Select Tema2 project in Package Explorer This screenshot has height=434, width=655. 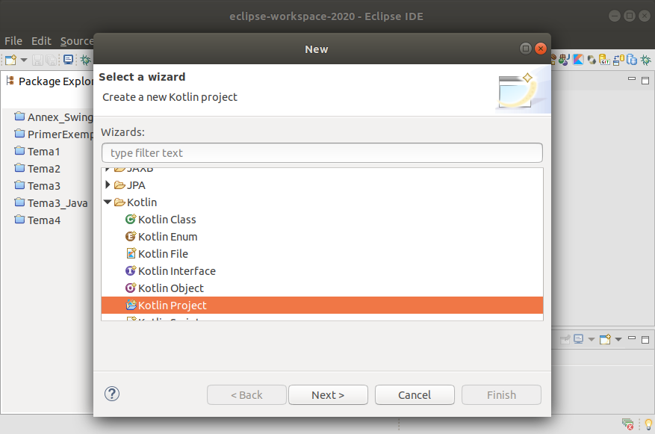point(37,168)
